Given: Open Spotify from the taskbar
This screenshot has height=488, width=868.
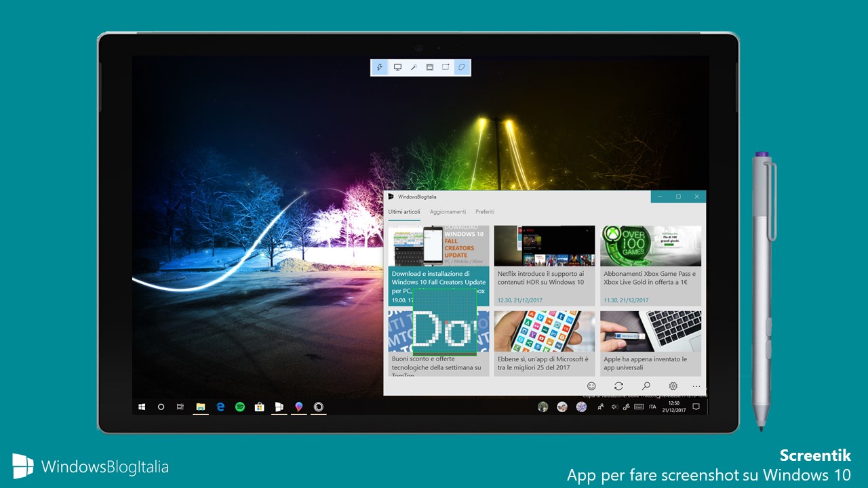Looking at the screenshot, I should (240, 407).
